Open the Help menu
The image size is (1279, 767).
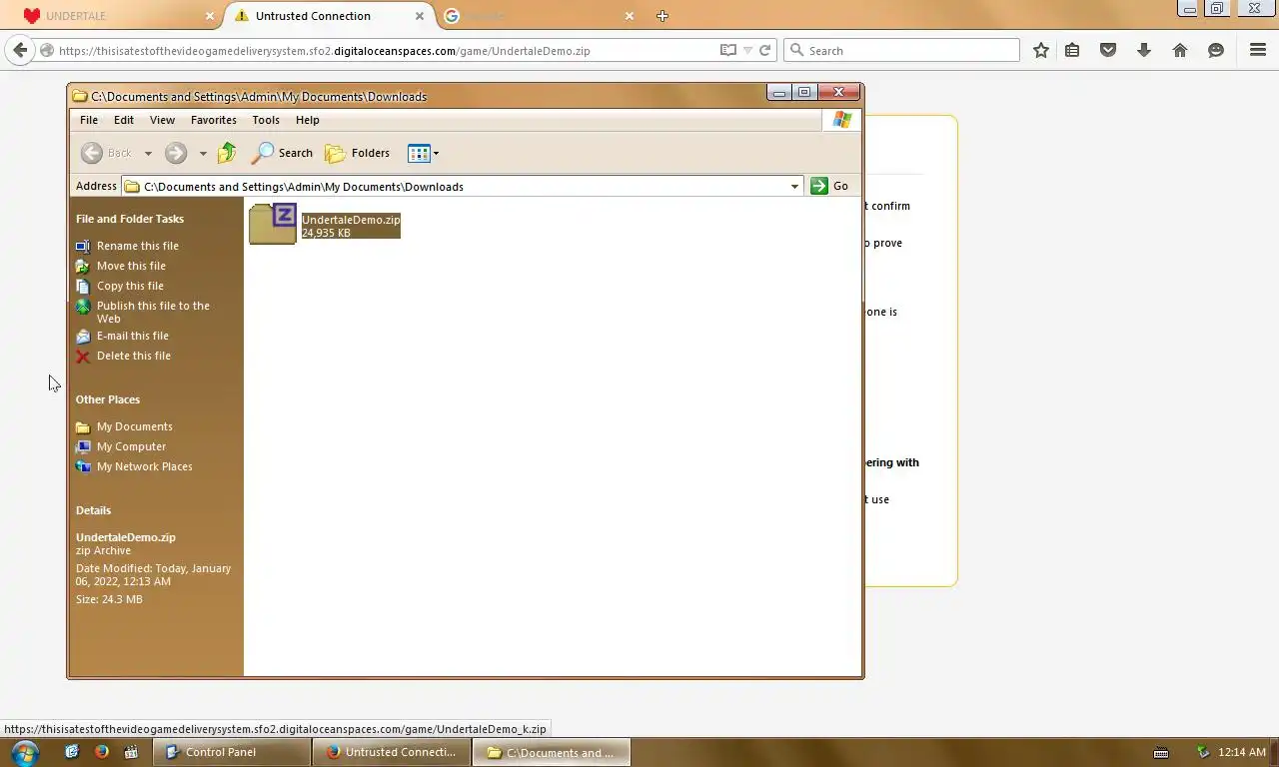point(308,120)
